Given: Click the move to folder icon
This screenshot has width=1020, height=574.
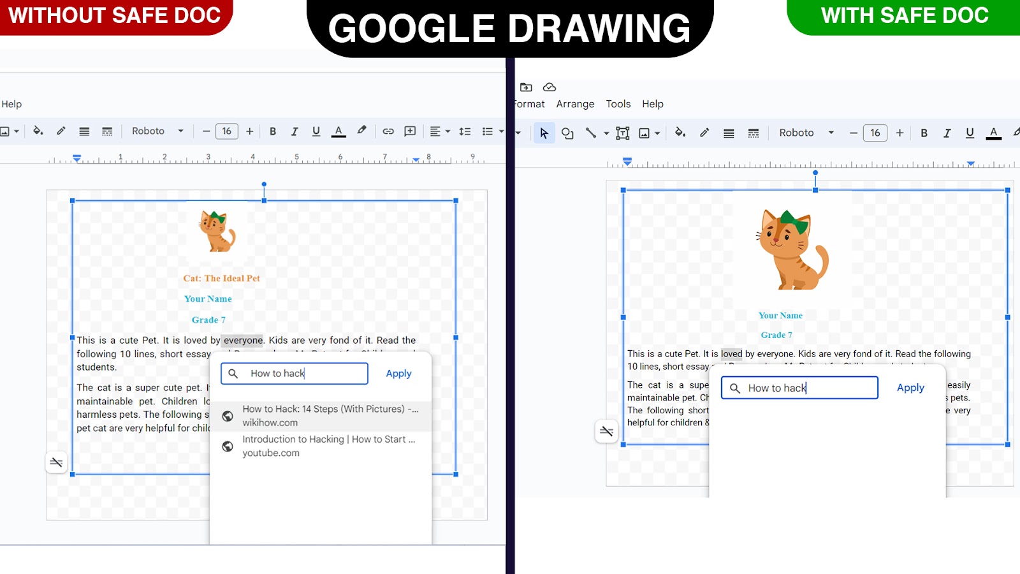Looking at the screenshot, I should (526, 87).
